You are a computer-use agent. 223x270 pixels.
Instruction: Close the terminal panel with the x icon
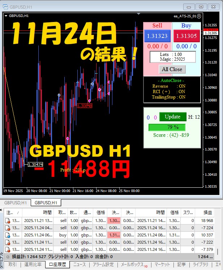click(1, 210)
